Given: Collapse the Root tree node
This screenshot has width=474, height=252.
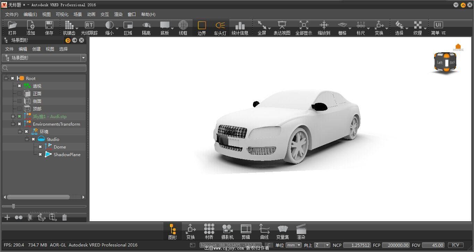Looking at the screenshot, I should pos(6,78).
